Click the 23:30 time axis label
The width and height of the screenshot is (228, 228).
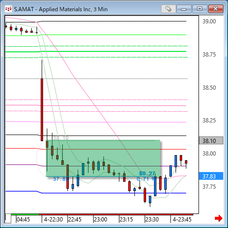tap(152, 220)
